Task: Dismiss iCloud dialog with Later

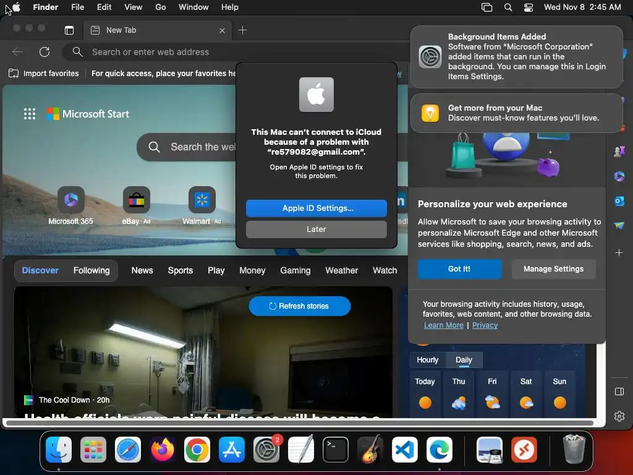Action: coord(316,229)
